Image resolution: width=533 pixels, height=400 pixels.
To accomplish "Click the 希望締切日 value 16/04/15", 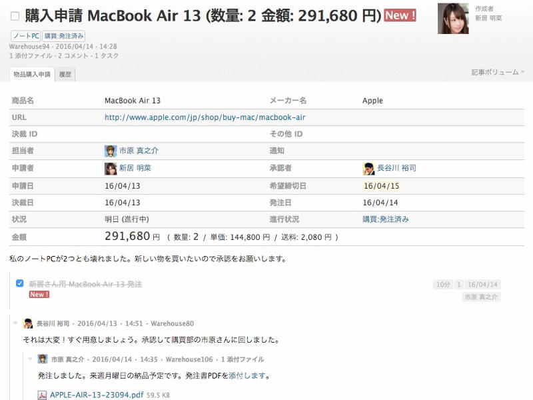I will tap(381, 186).
